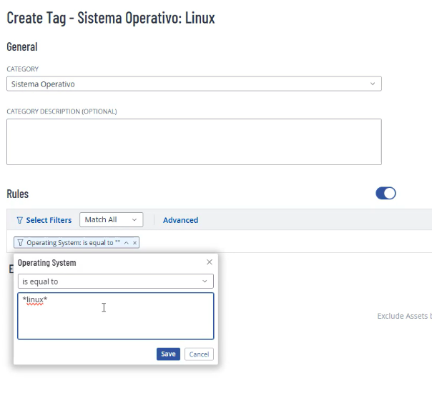Click the Exclude Assets text on right
The image size is (432, 393).
point(403,316)
